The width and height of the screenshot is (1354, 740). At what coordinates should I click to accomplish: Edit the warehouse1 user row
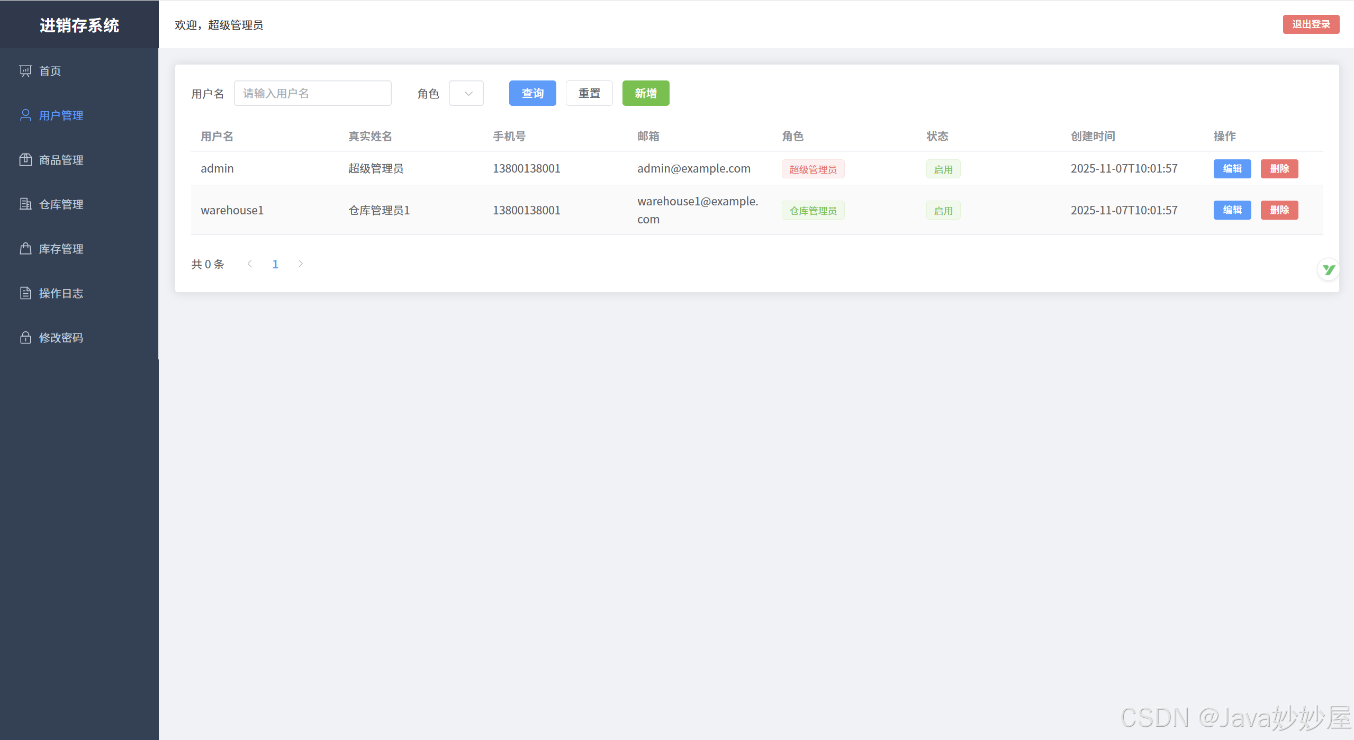click(x=1232, y=210)
